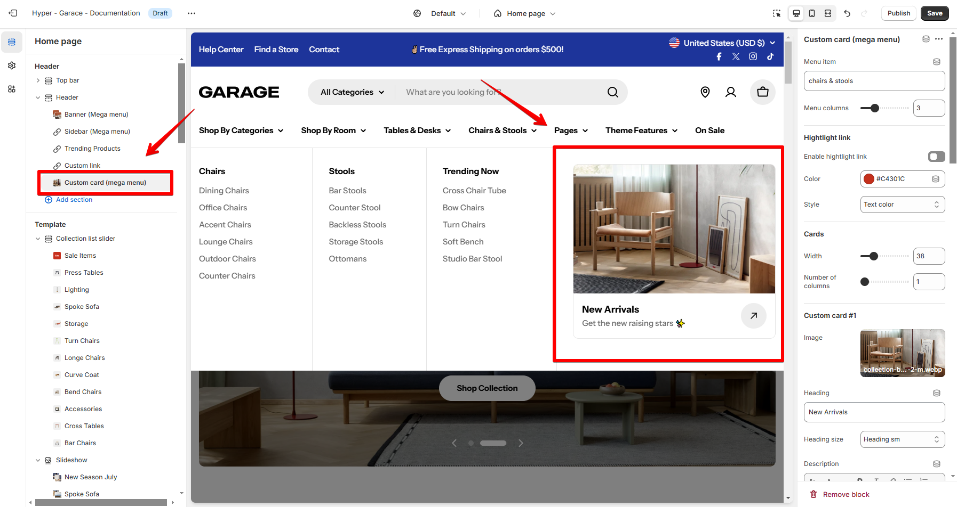Image resolution: width=957 pixels, height=507 pixels.
Task: Switch to desktop preview icon
Action: point(796,13)
